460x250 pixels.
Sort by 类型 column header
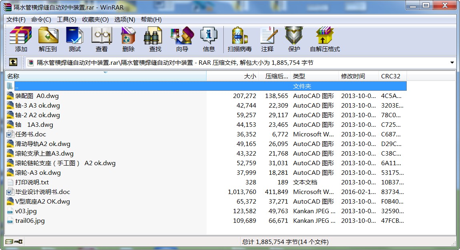coord(314,76)
